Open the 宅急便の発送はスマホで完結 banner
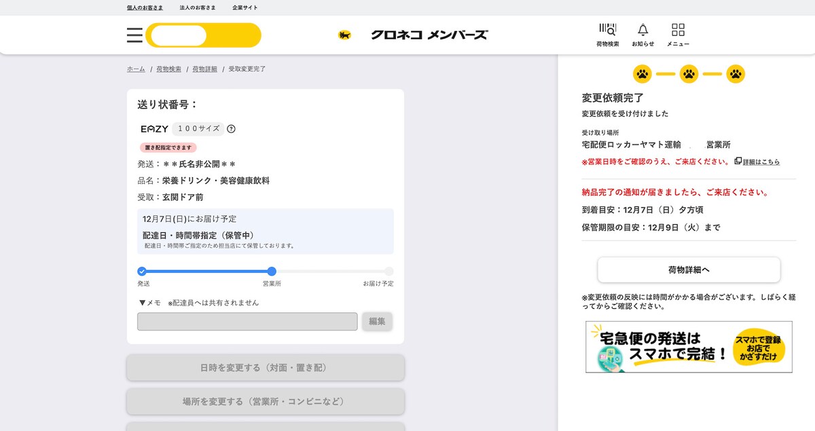The width and height of the screenshot is (815, 431). [x=689, y=347]
